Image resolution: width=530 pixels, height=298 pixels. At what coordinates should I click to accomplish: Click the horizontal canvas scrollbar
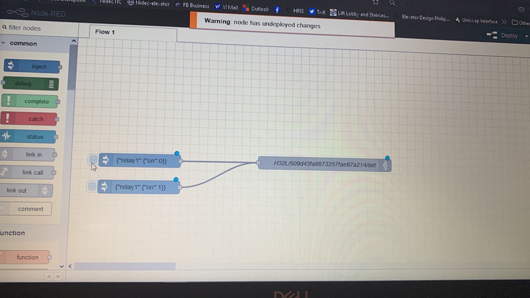click(125, 266)
